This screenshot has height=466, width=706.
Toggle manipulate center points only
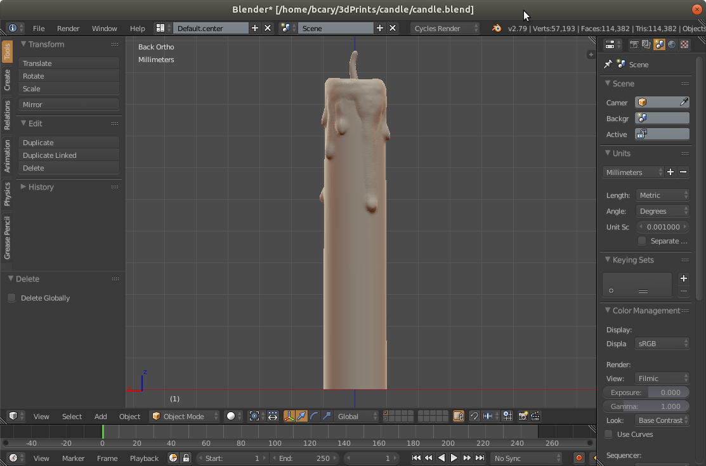[272, 416]
